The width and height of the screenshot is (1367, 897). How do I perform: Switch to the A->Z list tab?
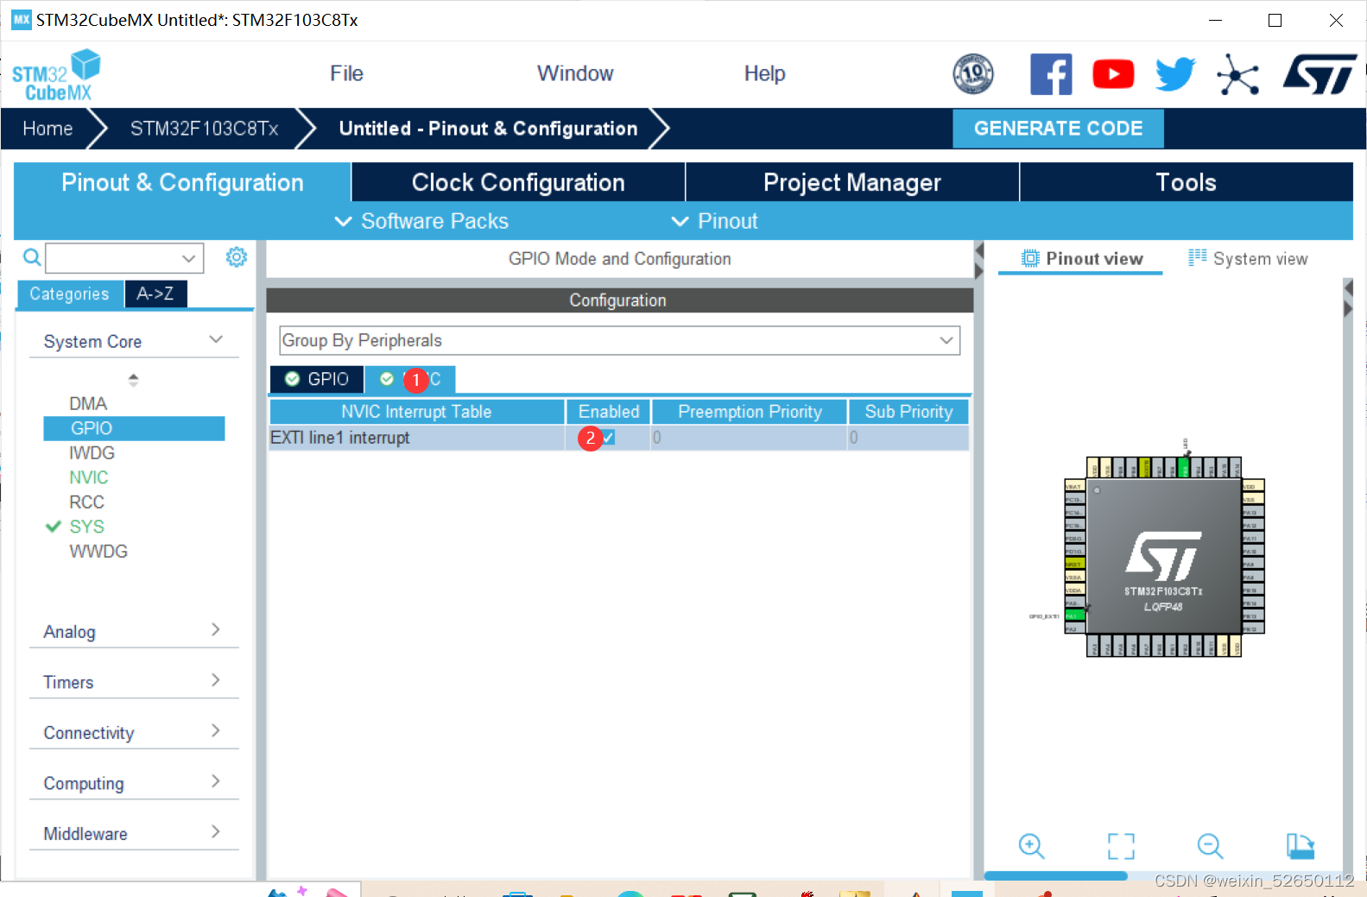[x=155, y=294]
